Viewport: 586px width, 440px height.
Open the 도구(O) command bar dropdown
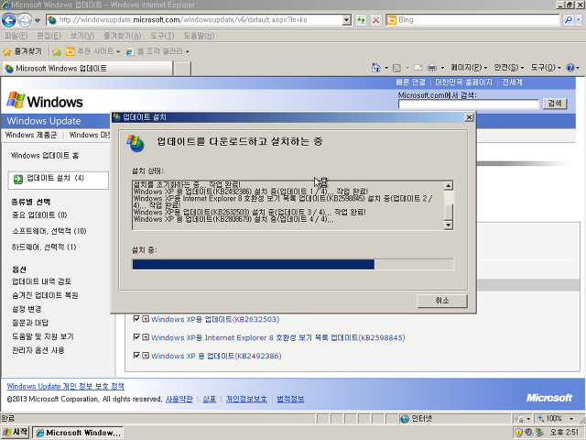coord(546,68)
